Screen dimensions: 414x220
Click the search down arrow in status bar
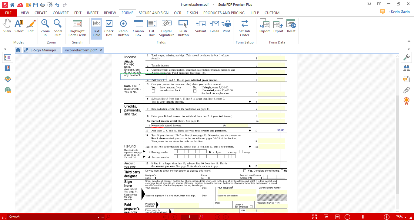click(x=99, y=217)
